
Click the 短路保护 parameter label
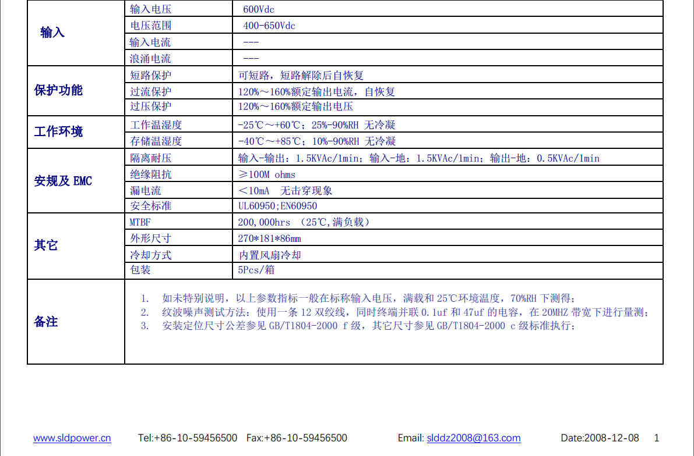pyautogui.click(x=151, y=76)
